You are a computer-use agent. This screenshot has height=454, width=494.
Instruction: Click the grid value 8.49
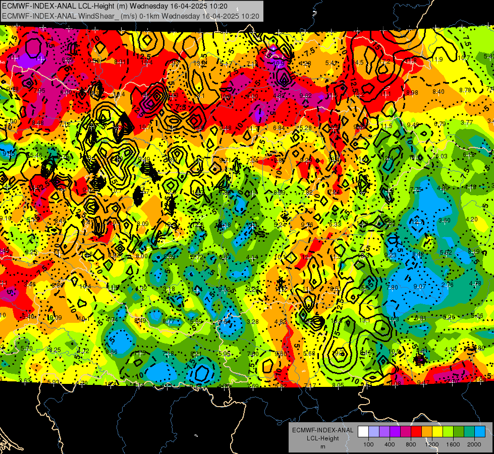(x=140, y=321)
